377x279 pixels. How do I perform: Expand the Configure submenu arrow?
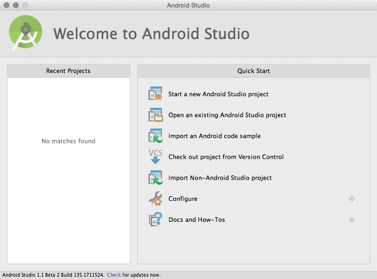(x=352, y=199)
